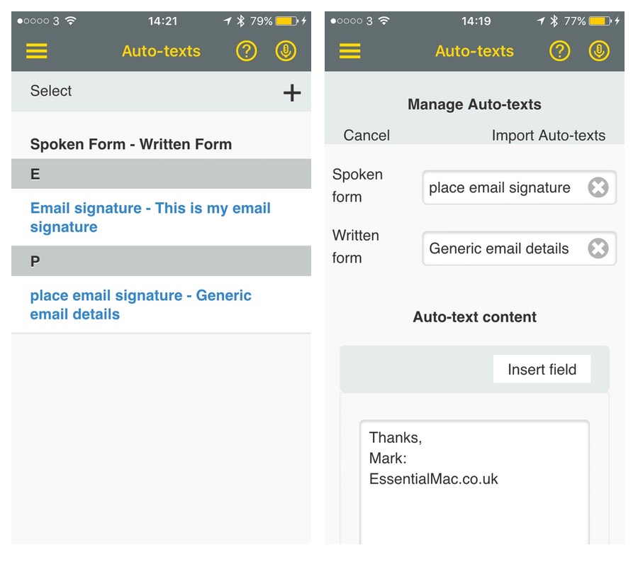This screenshot has width=638, height=565.
Task: Tap help question mark icon on right screen
Action: (559, 51)
